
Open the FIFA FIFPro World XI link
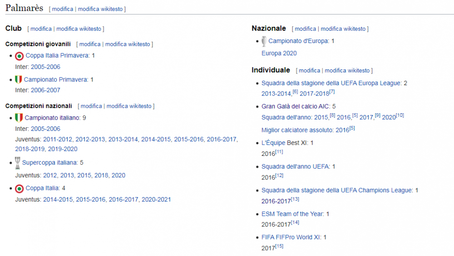pyautogui.click(x=291, y=237)
